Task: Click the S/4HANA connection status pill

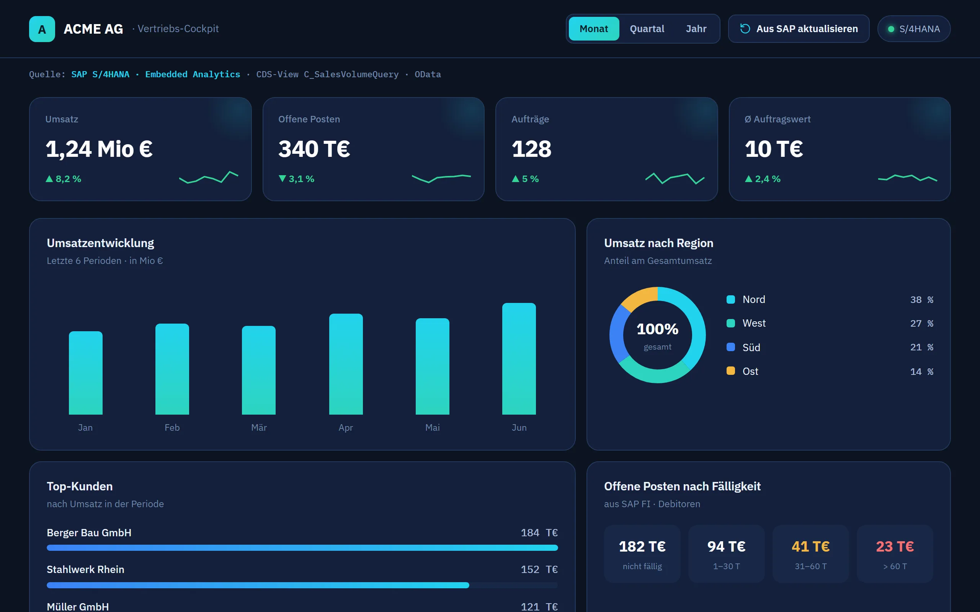Action: tap(914, 29)
